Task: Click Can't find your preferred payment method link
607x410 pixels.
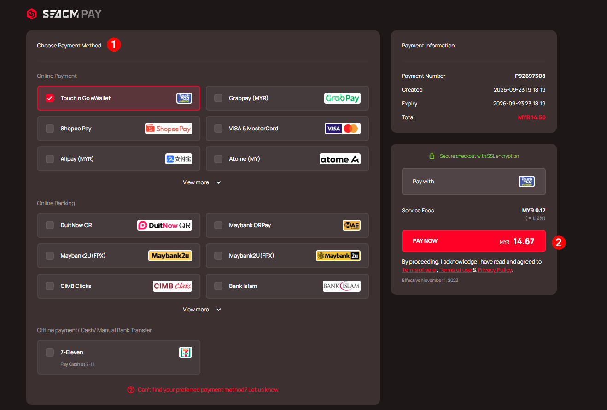Action: tap(208, 390)
